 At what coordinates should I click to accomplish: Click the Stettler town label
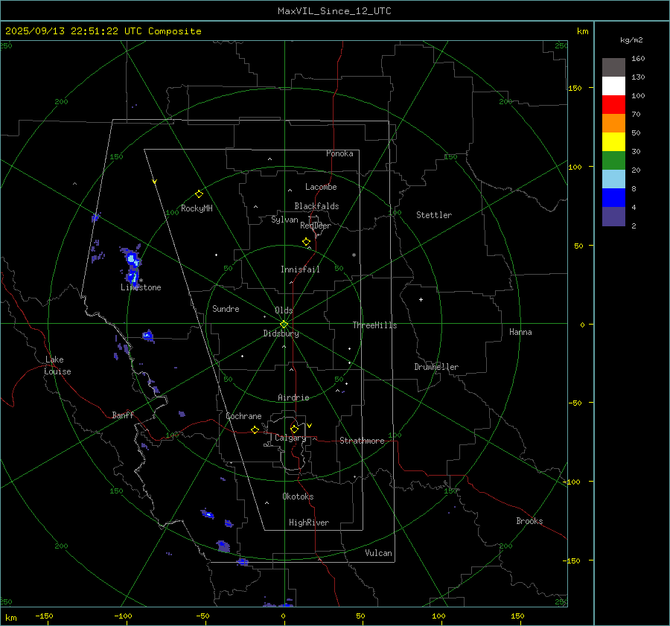[434, 215]
